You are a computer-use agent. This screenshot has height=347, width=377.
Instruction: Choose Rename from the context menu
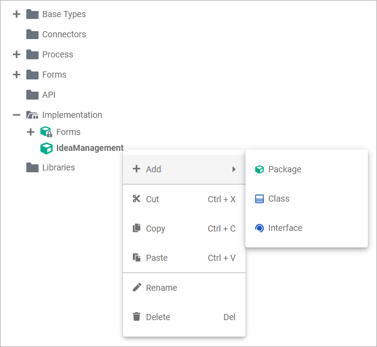click(162, 288)
